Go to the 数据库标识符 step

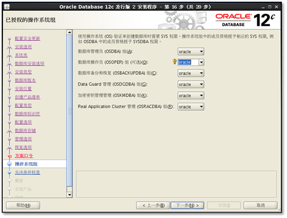coord(27,114)
